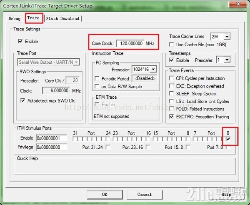Screen dimensions: 250x205
Task: Close the Target Driver Setup dialog
Action: coord(238,4)
